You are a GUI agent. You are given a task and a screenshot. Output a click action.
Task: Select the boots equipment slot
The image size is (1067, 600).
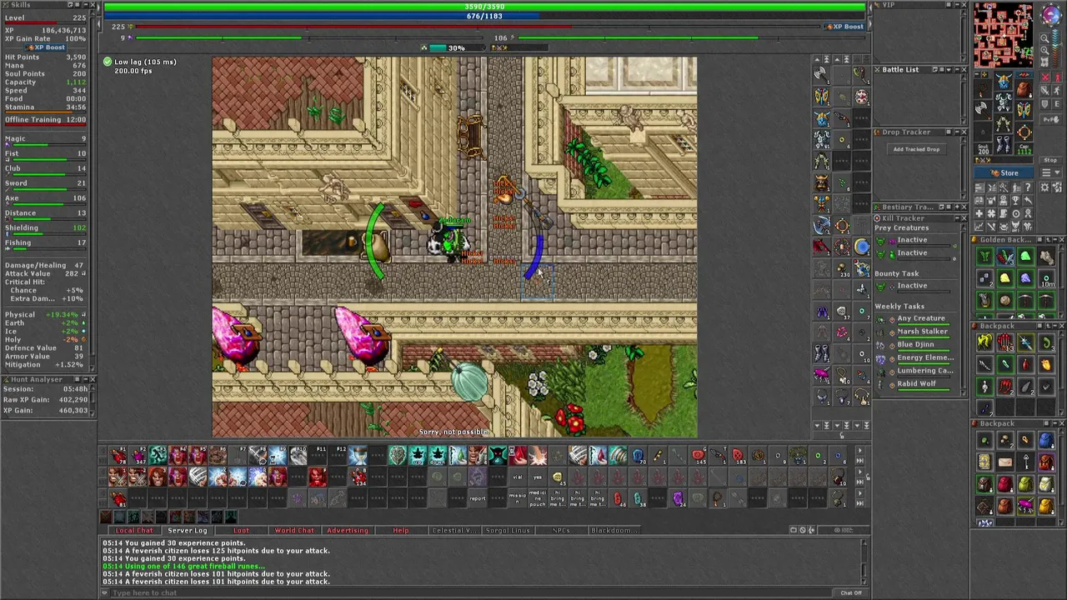[1004, 145]
